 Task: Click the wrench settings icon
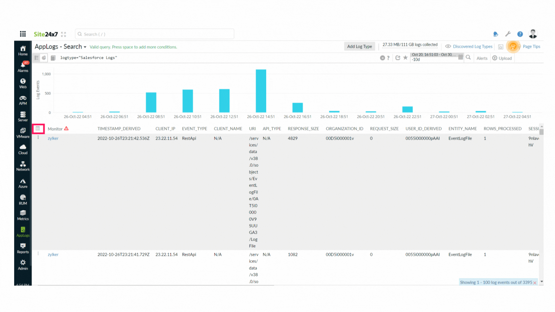click(x=508, y=34)
